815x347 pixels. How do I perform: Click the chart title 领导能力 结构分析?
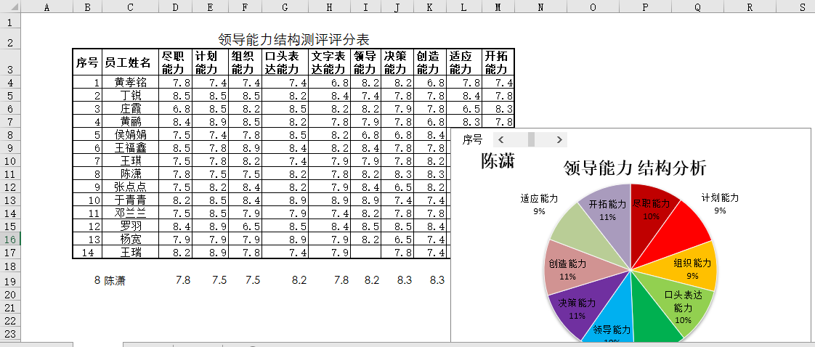tap(635, 168)
